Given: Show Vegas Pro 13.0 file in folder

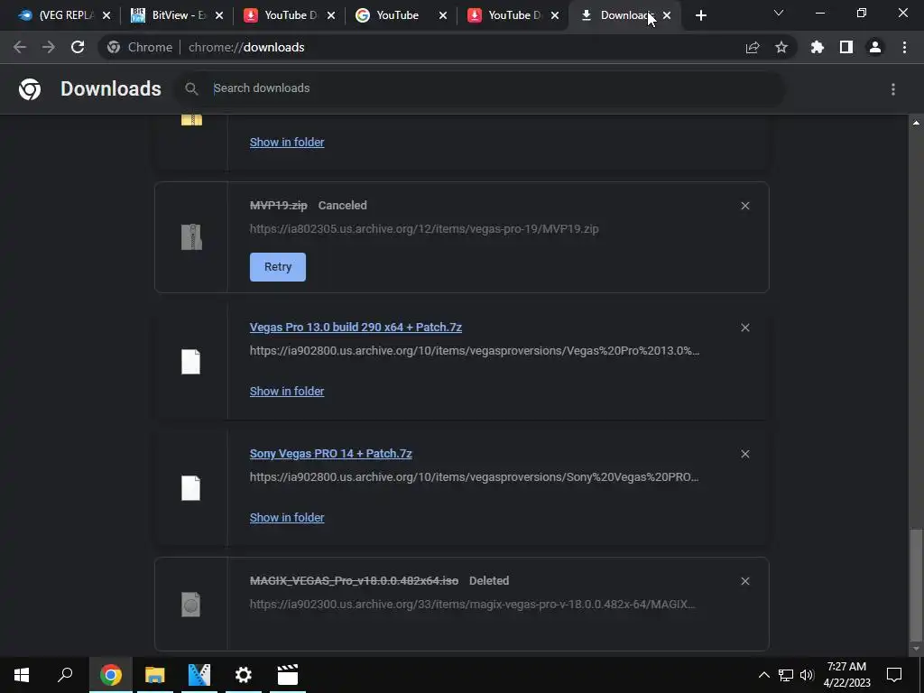Looking at the screenshot, I should 287,392.
